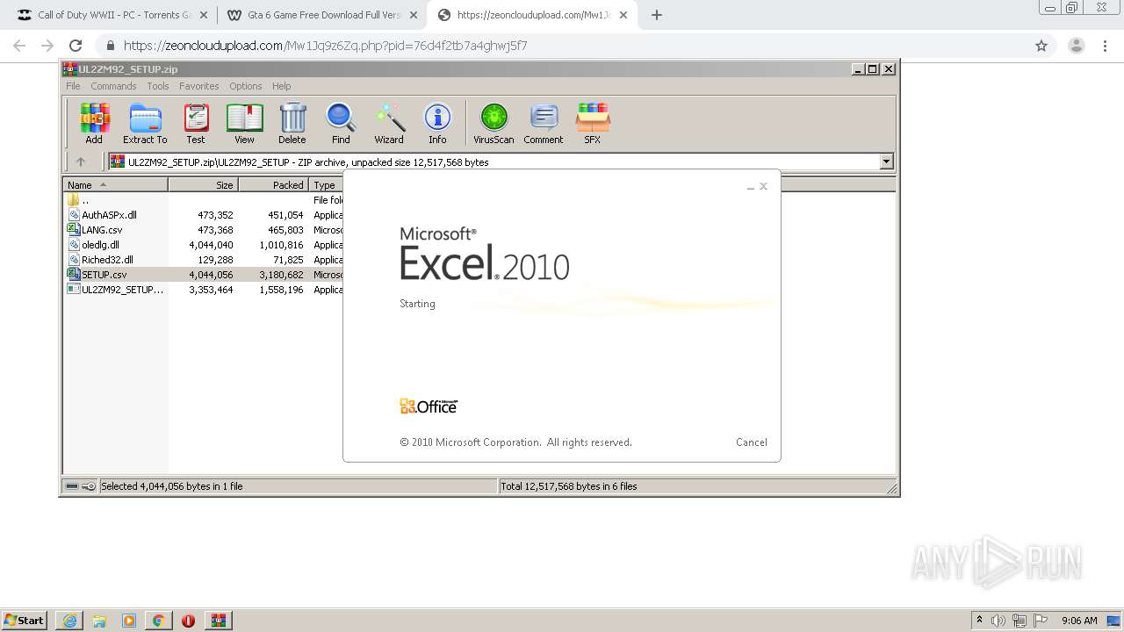Screen dimensions: 1124x632
Task: Click the volume speaker tray icon
Action: point(998,621)
